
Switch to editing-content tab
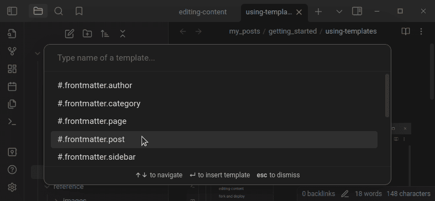pos(203,12)
